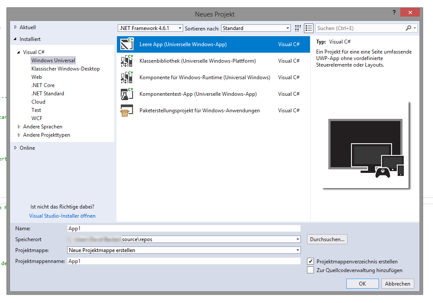Image resolution: width=433 pixels, height=303 pixels.
Task: Click the Durchsuchen... button
Action: pyautogui.click(x=327, y=239)
